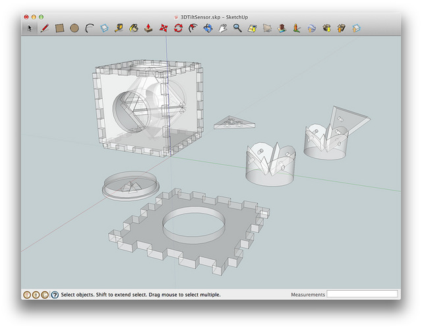This screenshot has height=329, width=422.
Task: Click the Measurements input box
Action: pos(362,294)
